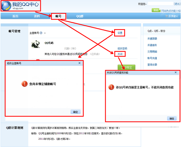Click the green 帮助 help badge
This screenshot has height=147, width=181.
156,10
